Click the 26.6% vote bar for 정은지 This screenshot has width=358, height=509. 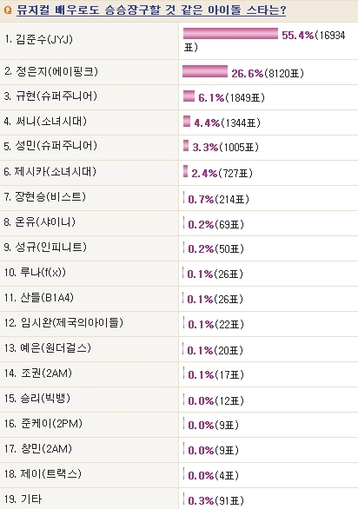205,71
